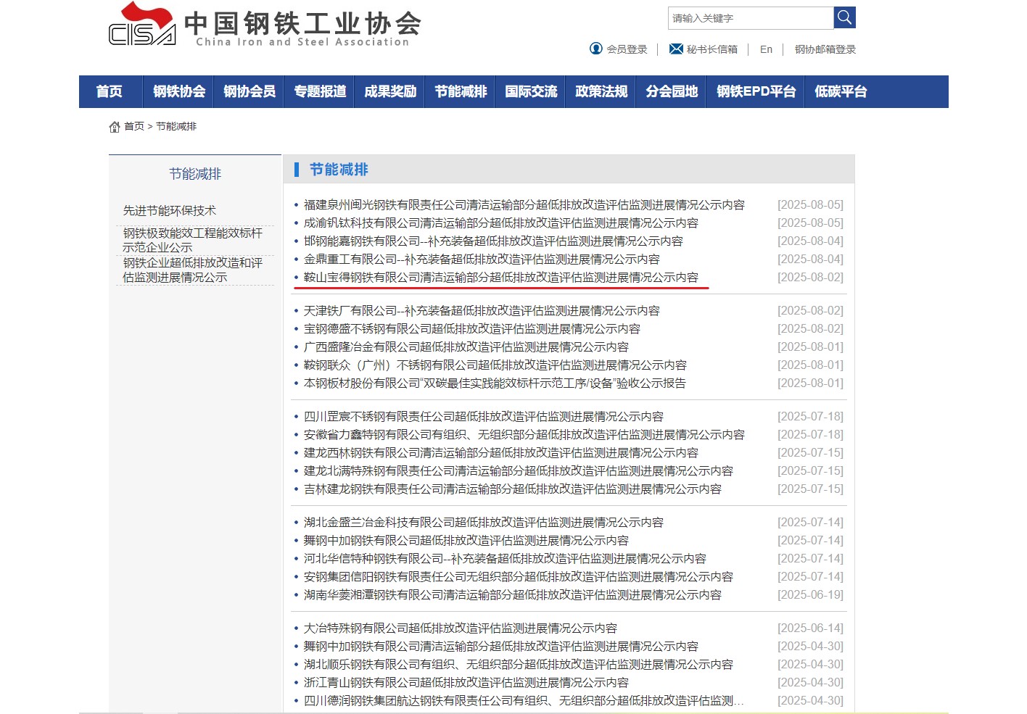1027x714 pixels.
Task: Click the home icon in breadcrumb
Action: [115, 127]
